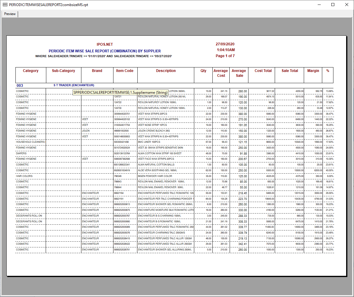The width and height of the screenshot is (354, 297).
Task: Click the Suppliername (String) tooltip
Action: (x=120, y=92)
